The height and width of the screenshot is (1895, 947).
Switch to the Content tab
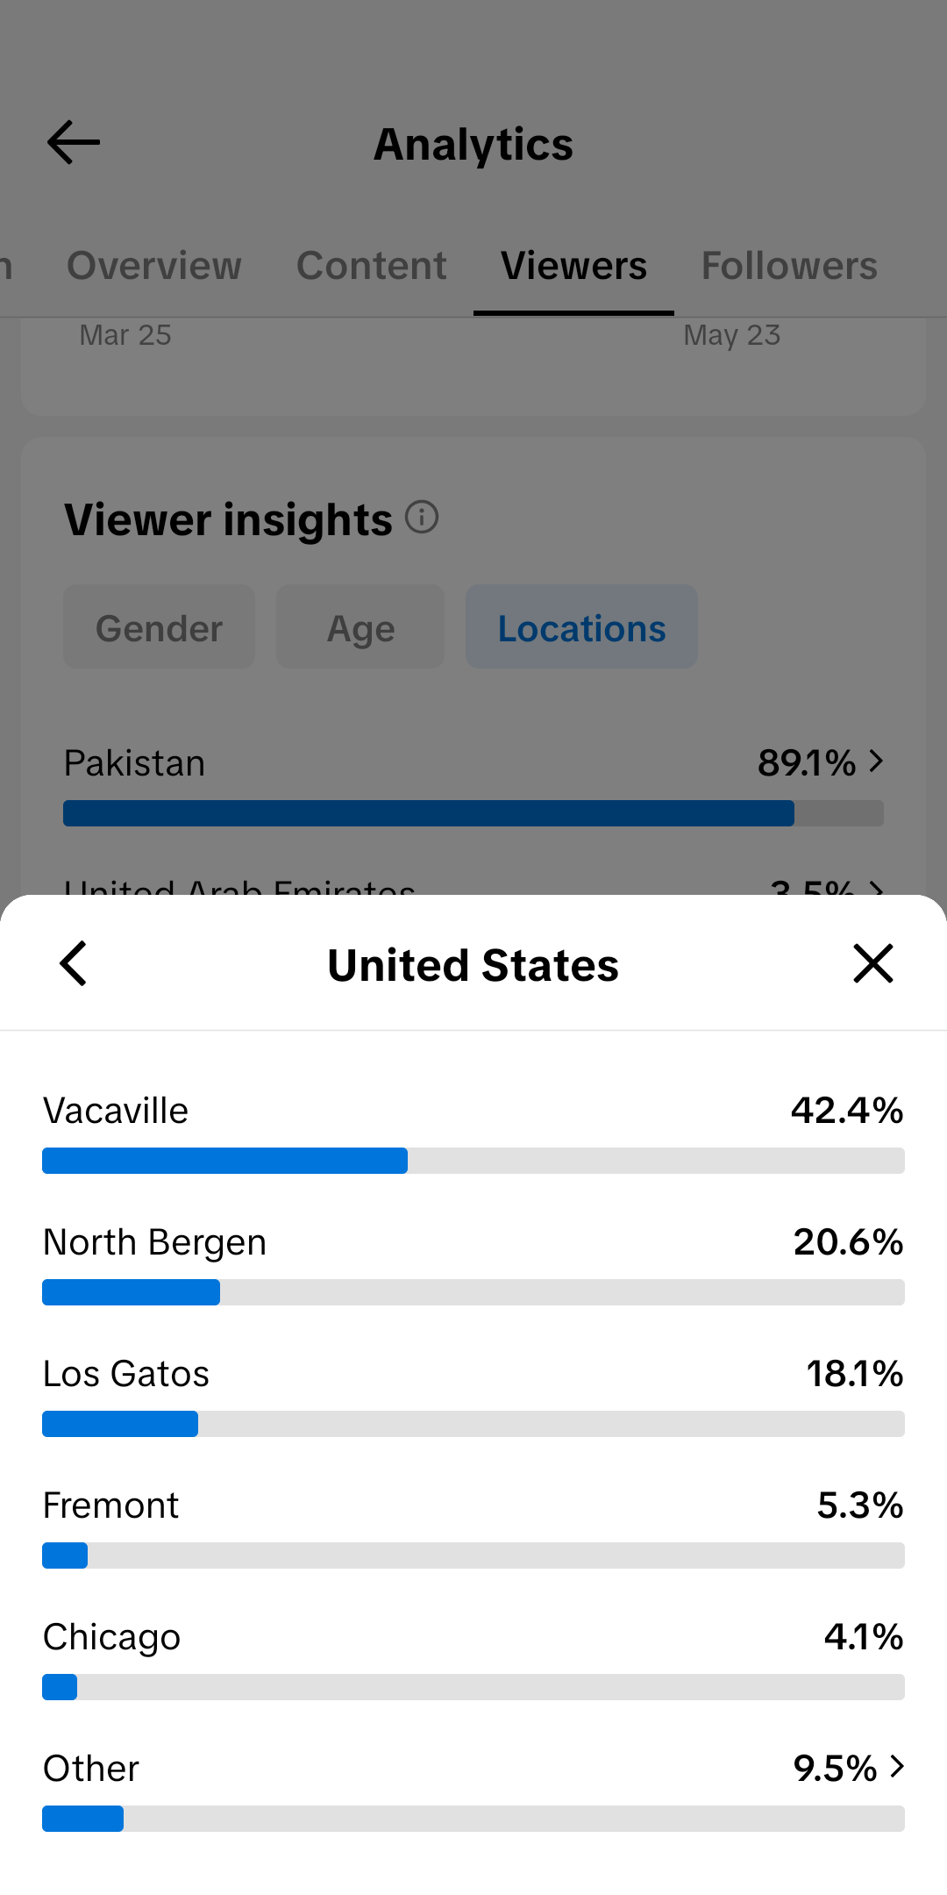372,265
